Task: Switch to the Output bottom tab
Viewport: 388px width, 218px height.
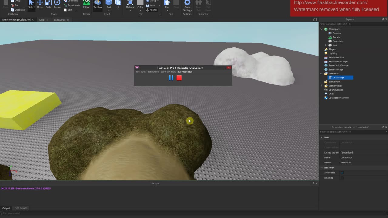Action: pyautogui.click(x=6, y=208)
